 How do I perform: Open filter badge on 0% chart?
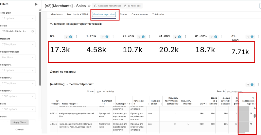(x=68, y=37)
